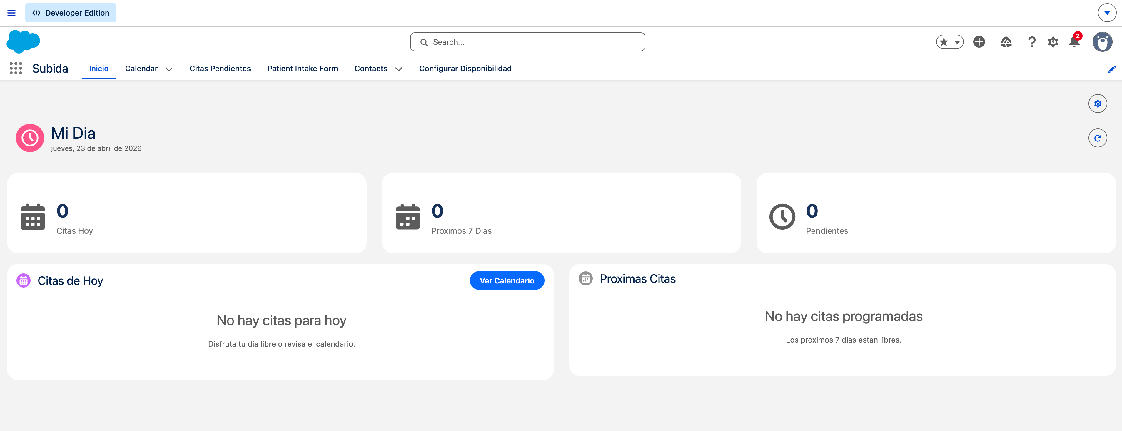
Task: Click the 'Proximos 7 Dias' label
Action: coord(461,231)
